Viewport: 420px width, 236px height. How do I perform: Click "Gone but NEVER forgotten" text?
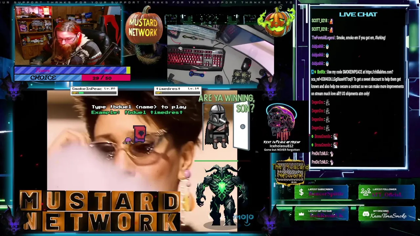[282, 150]
